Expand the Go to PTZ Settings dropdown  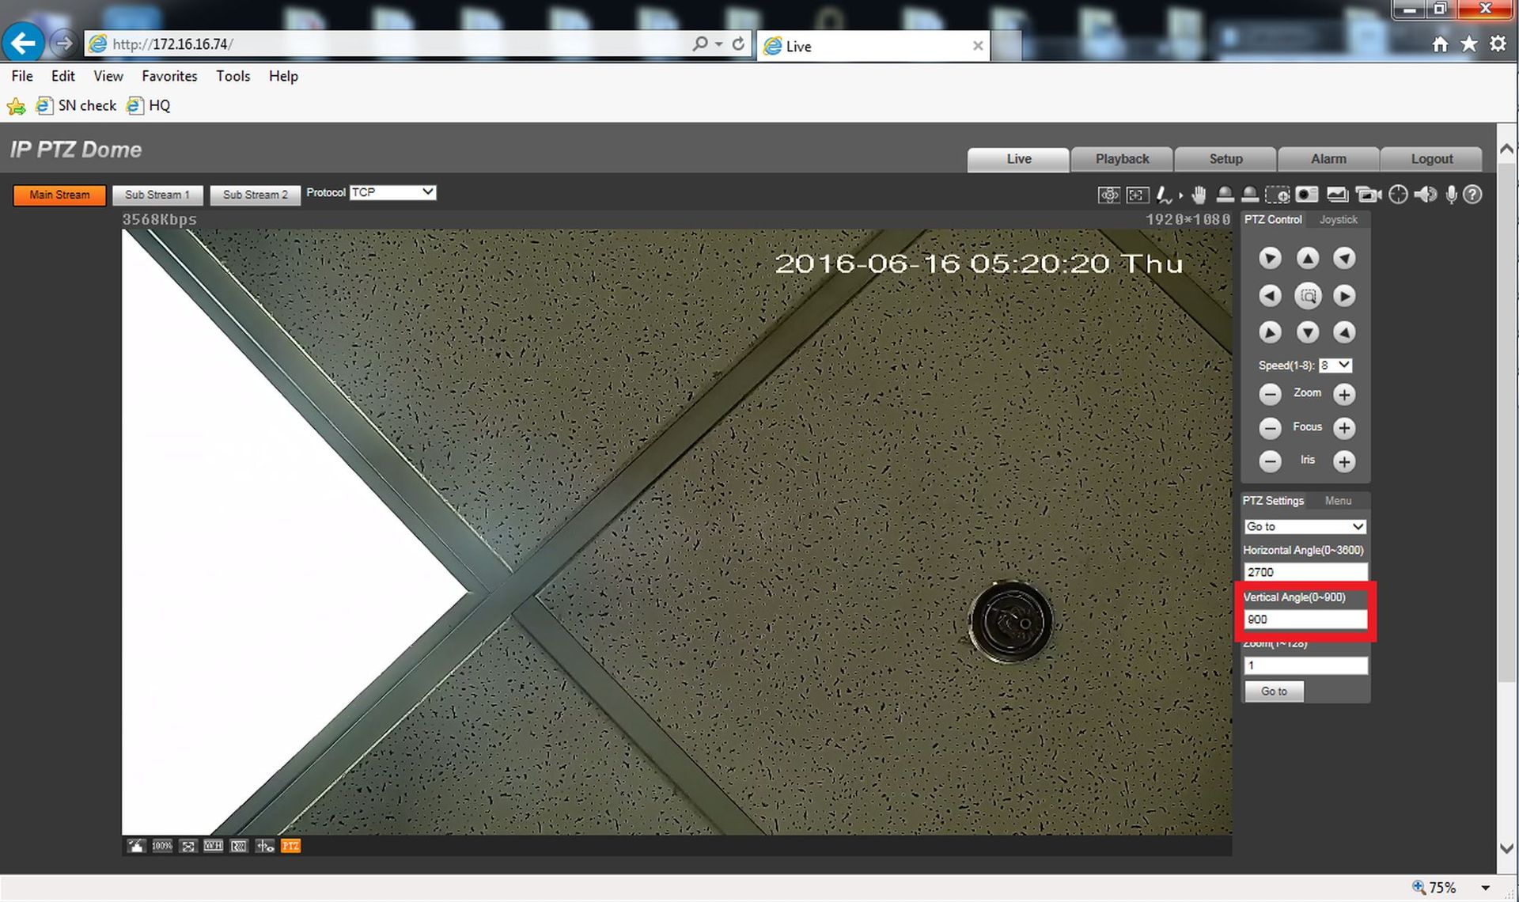1305,526
